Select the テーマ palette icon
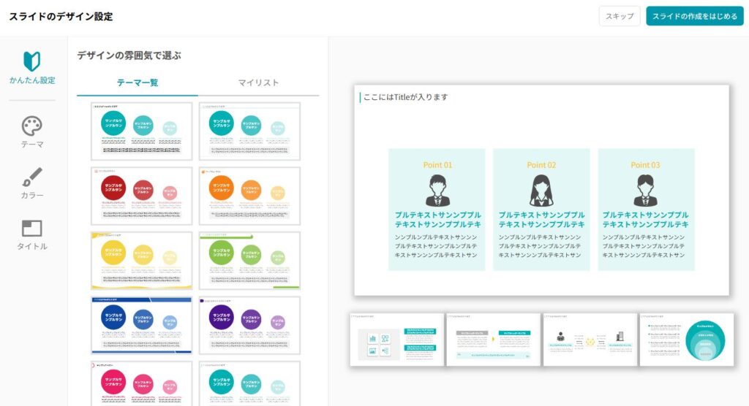This screenshot has width=749, height=406. pos(31,126)
